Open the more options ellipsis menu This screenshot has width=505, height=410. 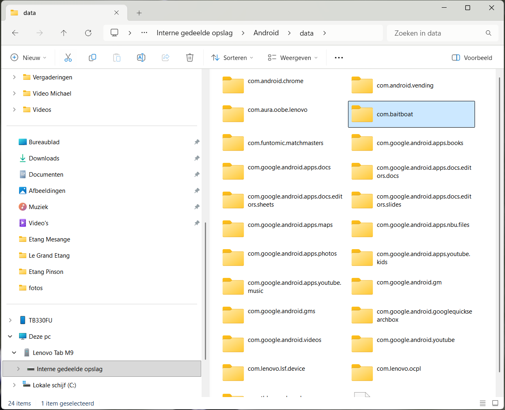coord(339,58)
